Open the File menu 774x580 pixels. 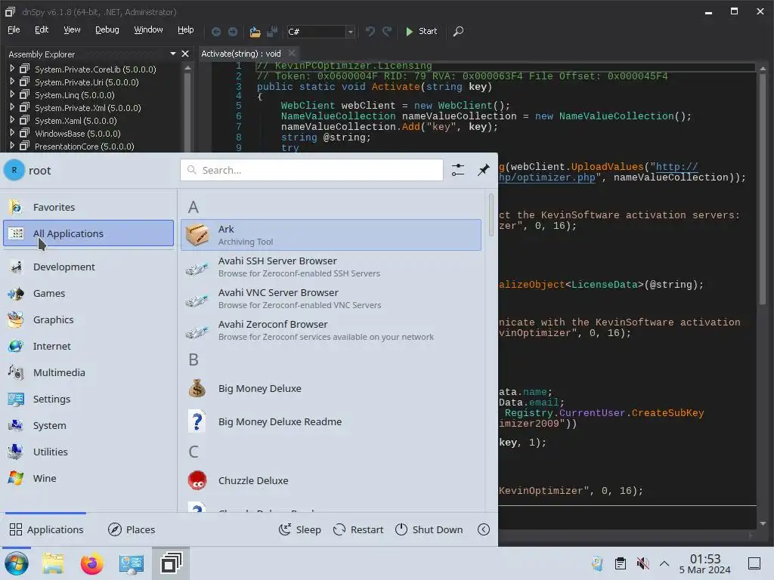click(14, 29)
